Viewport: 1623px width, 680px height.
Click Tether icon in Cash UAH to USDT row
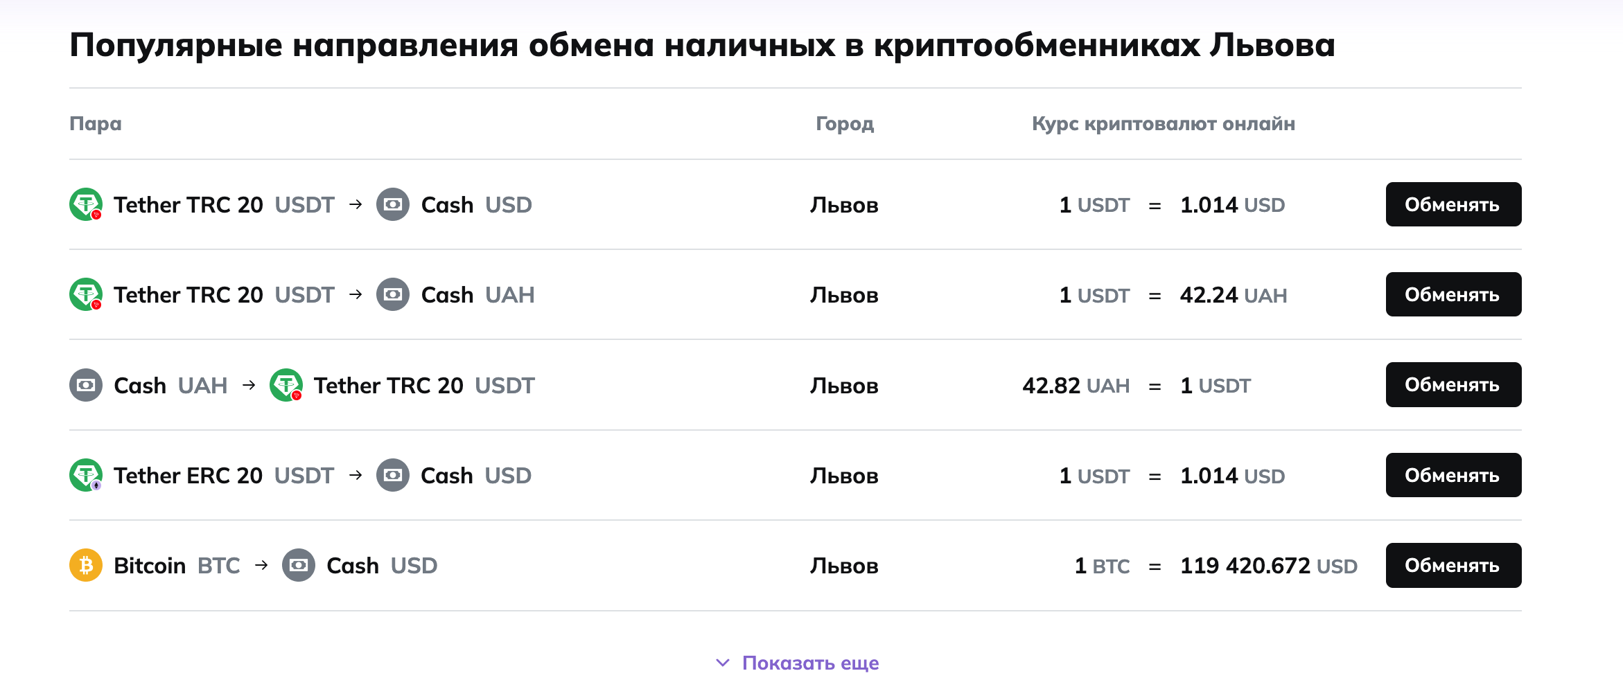286,385
